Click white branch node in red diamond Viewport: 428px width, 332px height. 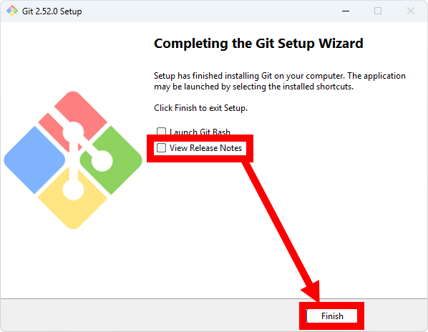pyautogui.click(x=73, y=132)
